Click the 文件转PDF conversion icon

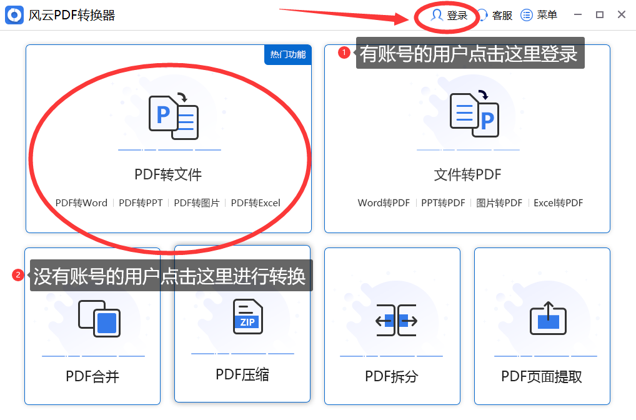pyautogui.click(x=475, y=114)
